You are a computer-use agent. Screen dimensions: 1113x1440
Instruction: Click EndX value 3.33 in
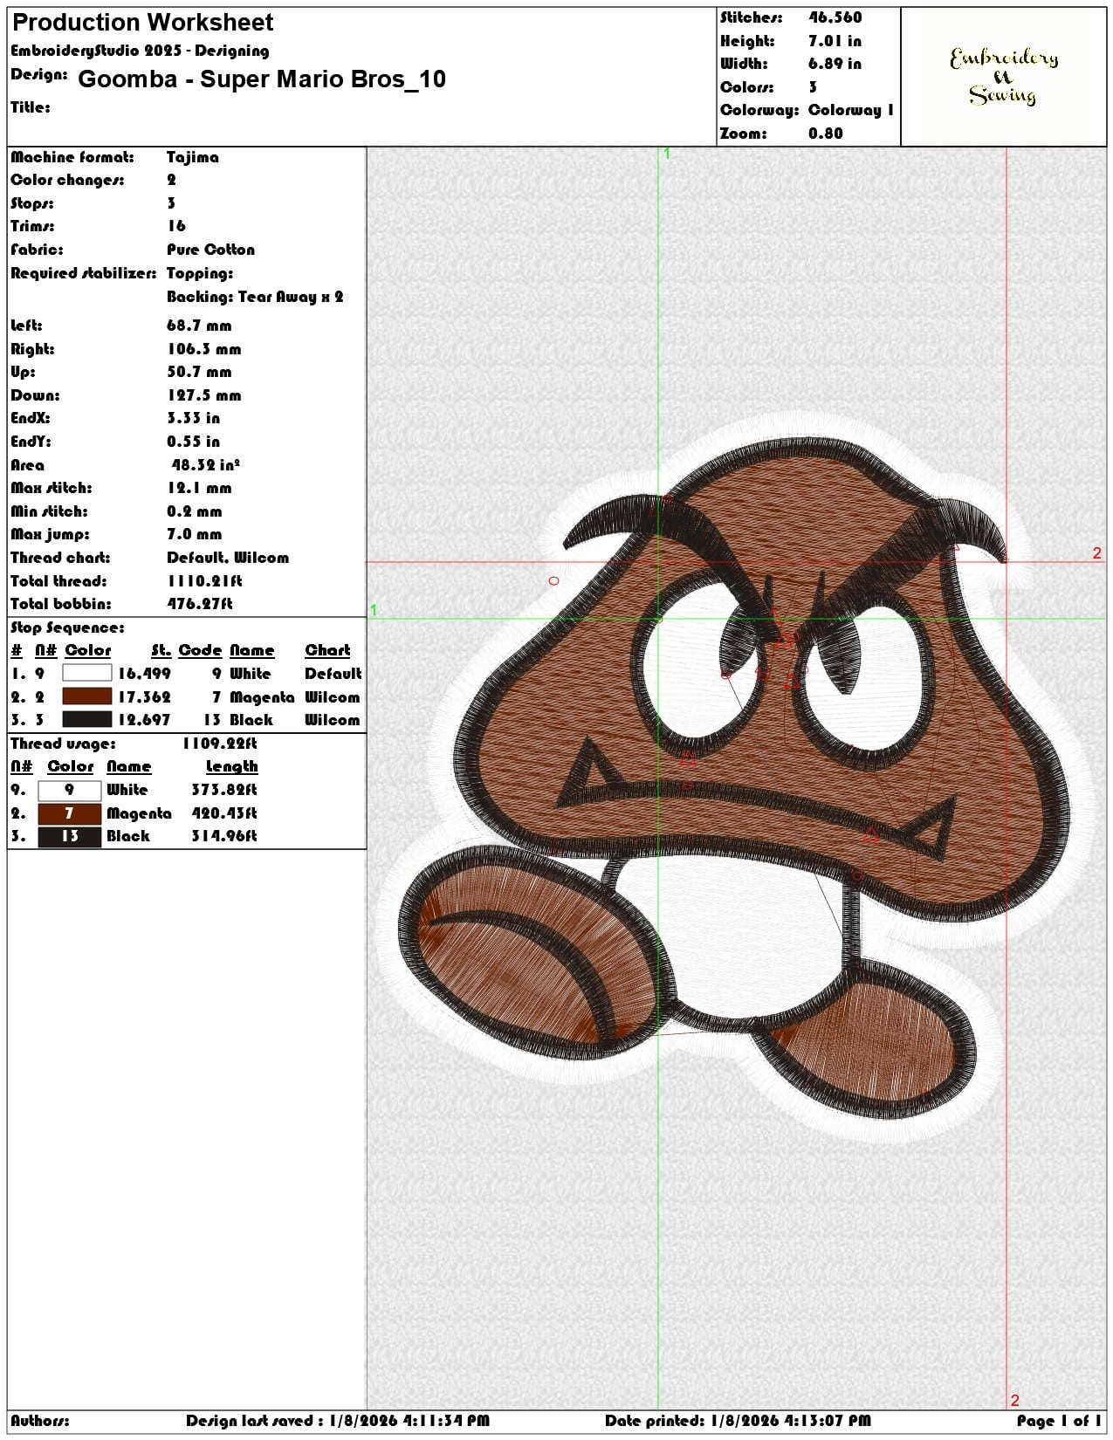point(193,418)
